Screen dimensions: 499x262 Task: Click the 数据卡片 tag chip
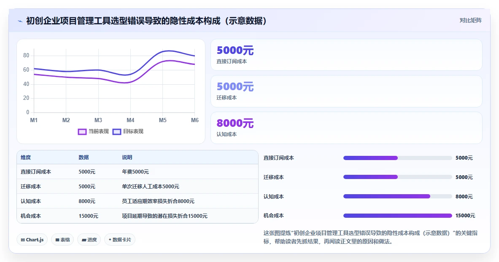[x=120, y=240]
